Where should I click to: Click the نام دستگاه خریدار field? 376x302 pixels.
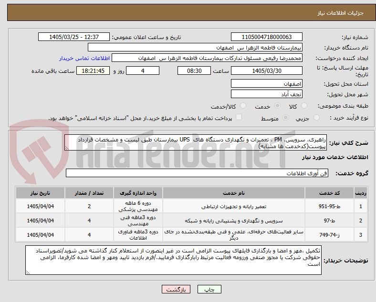(x=195, y=47)
